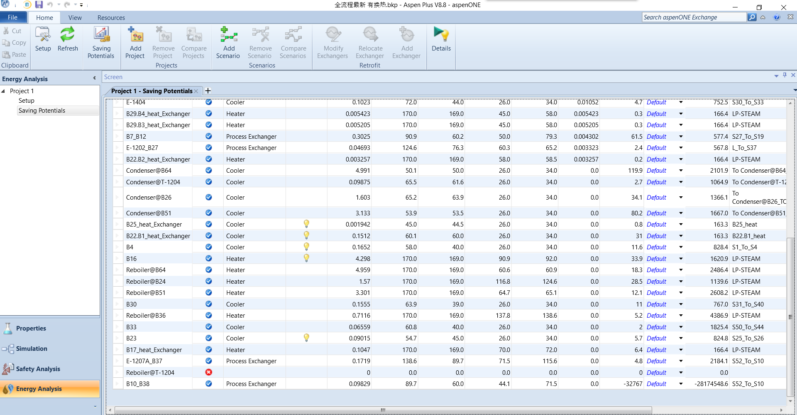Image resolution: width=797 pixels, height=415 pixels.
Task: Open Default dropdown for B17_heat_Exchanger
Action: pyautogui.click(x=681, y=350)
